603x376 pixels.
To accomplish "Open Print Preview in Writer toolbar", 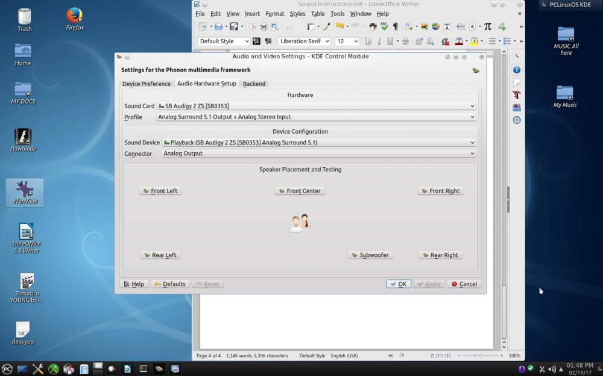I will (x=274, y=26).
